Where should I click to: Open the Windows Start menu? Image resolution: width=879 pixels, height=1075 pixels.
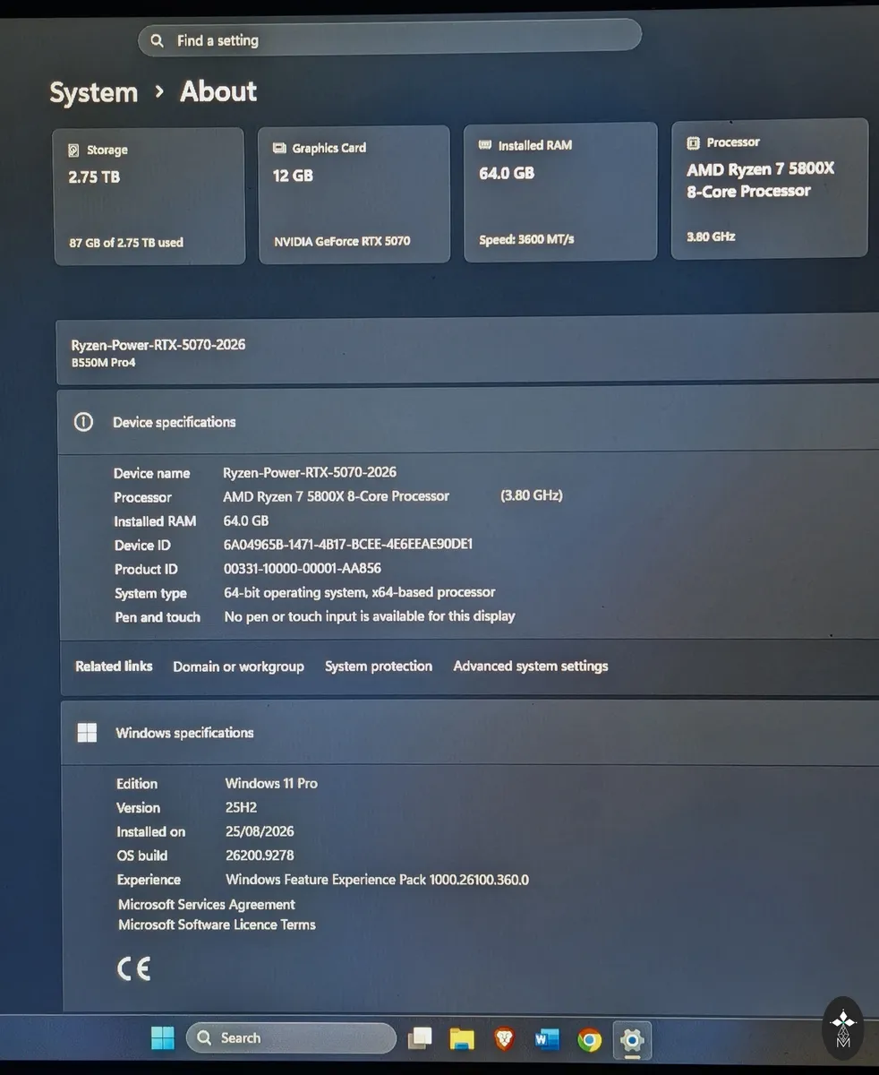(162, 1038)
